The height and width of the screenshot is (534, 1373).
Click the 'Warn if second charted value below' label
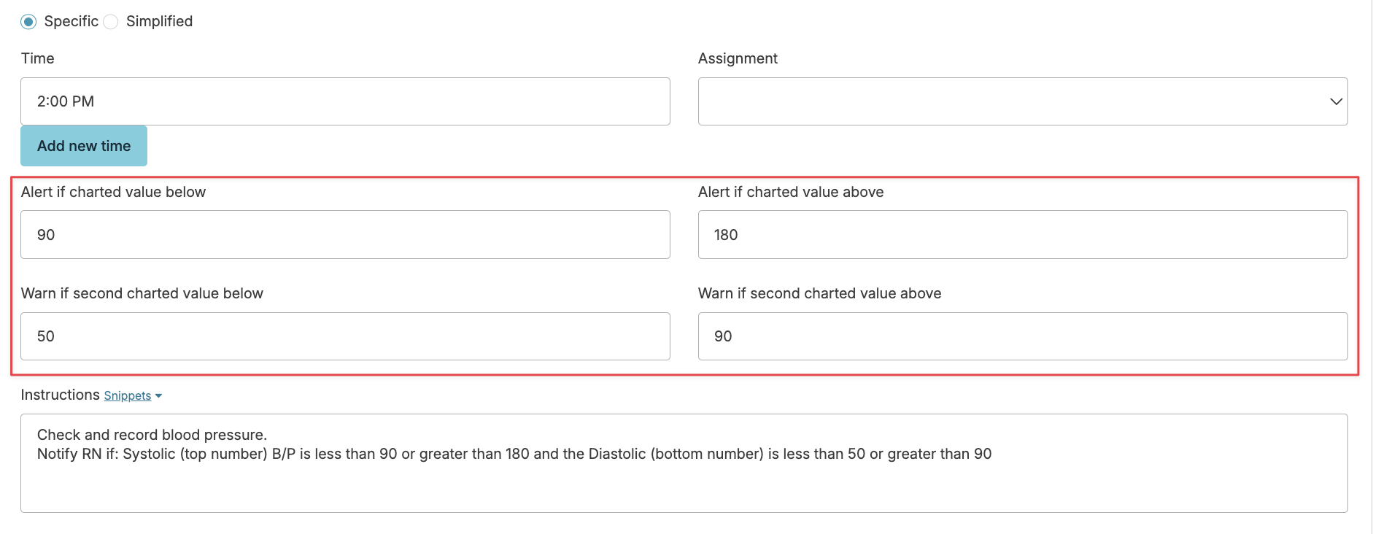(x=142, y=293)
